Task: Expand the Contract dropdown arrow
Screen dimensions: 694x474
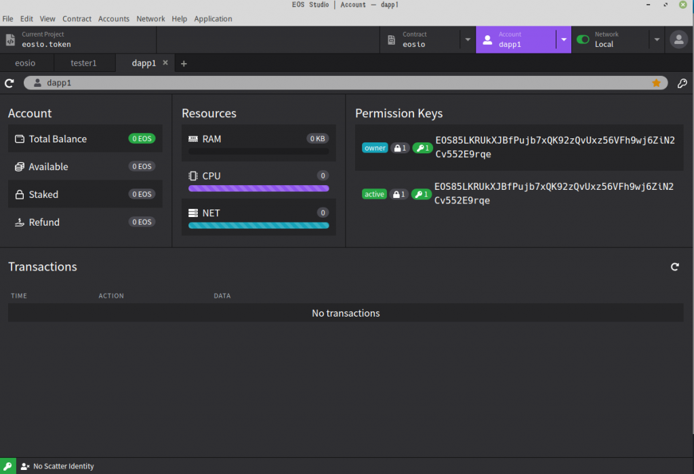Action: tap(468, 40)
